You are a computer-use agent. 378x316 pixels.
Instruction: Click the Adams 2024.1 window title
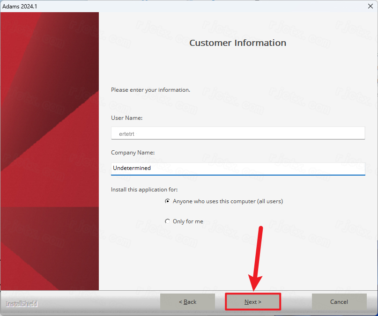(x=20, y=7)
